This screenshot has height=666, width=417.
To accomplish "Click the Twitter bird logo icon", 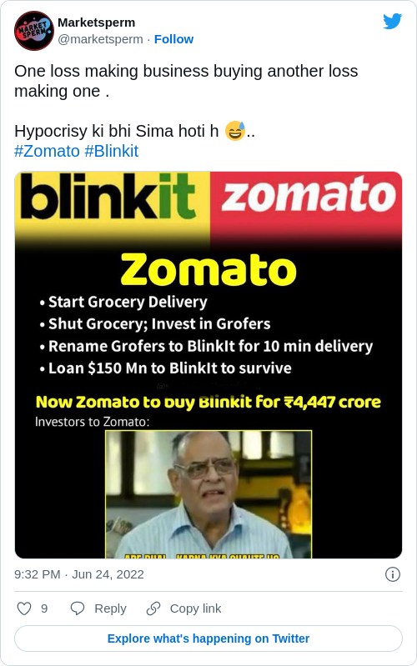I will click(392, 21).
